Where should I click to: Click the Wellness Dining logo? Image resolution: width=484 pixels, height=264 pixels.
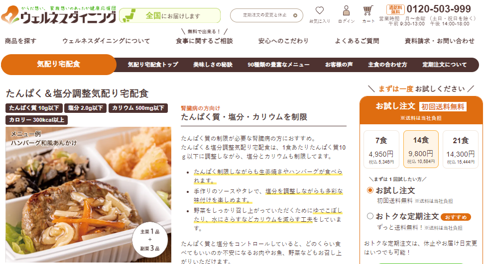pyautogui.click(x=59, y=15)
